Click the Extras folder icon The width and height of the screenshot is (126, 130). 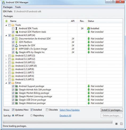(13, 83)
